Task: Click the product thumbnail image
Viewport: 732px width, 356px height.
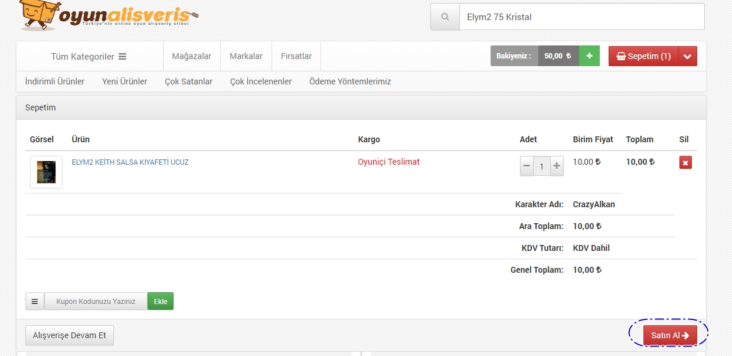Action: 46,172
